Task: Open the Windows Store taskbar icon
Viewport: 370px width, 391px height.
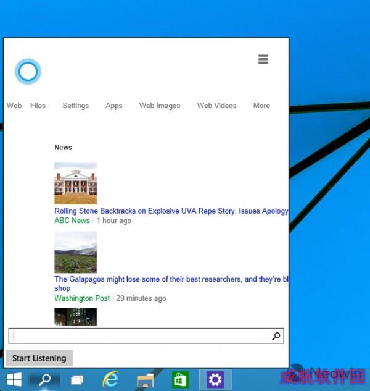Action: [180, 379]
